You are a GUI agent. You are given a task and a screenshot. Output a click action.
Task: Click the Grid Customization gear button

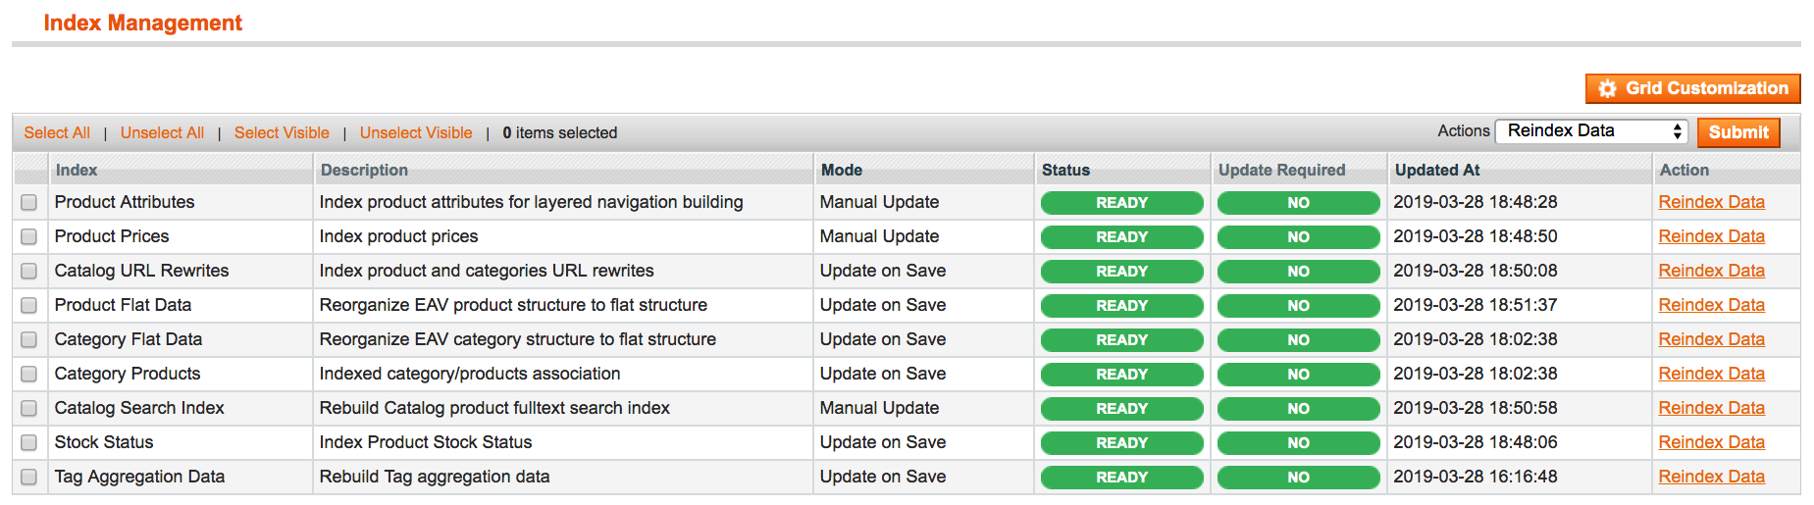click(x=1692, y=88)
